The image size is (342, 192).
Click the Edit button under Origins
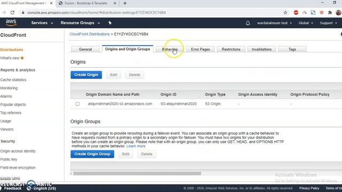pyautogui.click(x=113, y=75)
